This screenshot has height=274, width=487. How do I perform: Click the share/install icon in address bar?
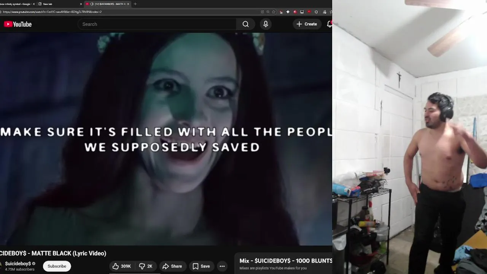(x=263, y=12)
